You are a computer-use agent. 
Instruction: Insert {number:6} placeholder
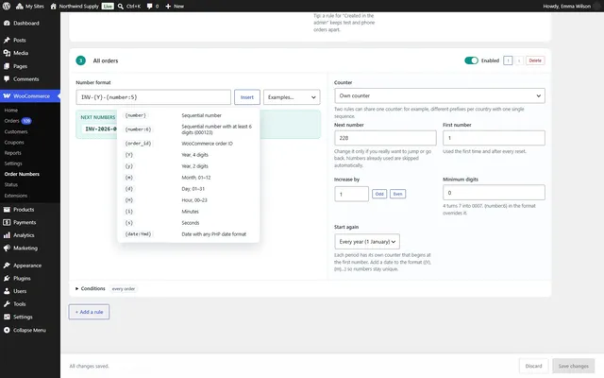(188, 129)
